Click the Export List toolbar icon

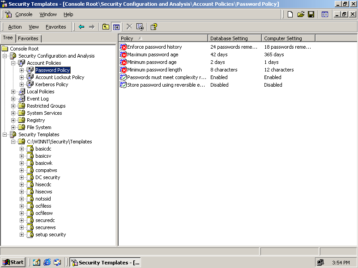pyautogui.click(x=140, y=27)
